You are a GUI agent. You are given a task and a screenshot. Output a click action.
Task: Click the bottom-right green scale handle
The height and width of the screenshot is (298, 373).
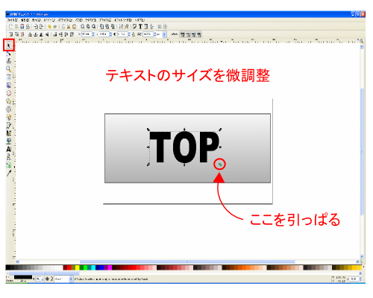(x=220, y=165)
